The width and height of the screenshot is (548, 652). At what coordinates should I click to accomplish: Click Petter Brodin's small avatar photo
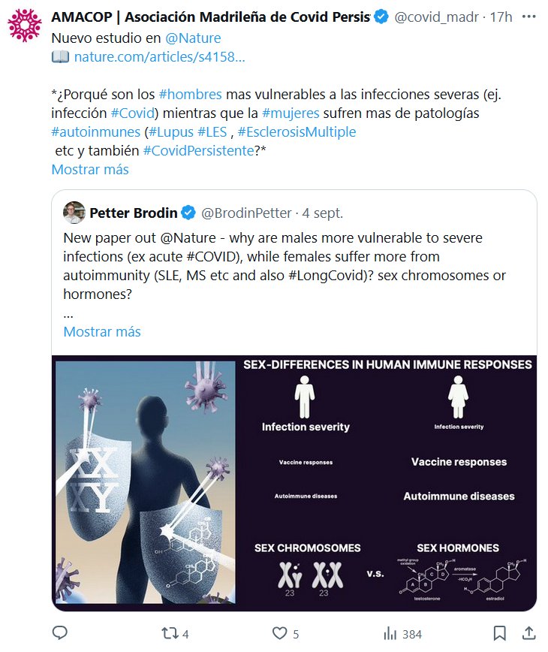74,213
